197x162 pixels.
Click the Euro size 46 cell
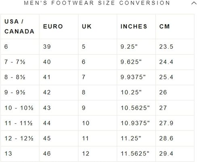(x=59, y=154)
